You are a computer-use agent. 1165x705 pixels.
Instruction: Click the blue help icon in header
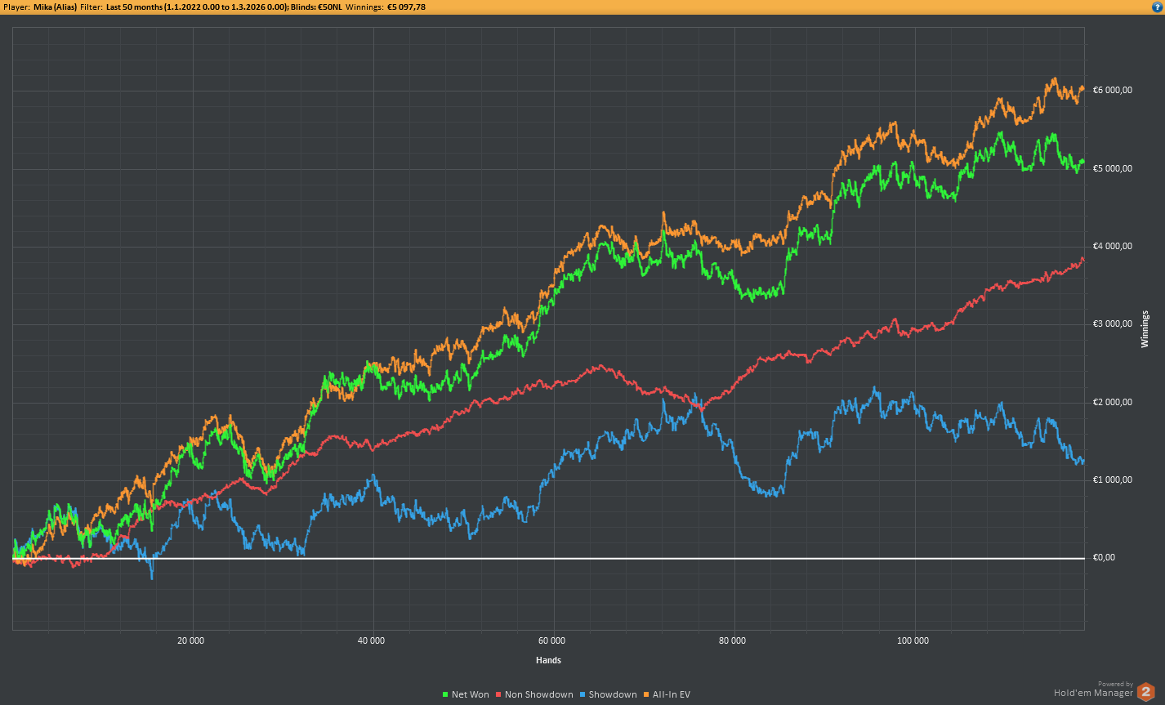(x=1157, y=7)
